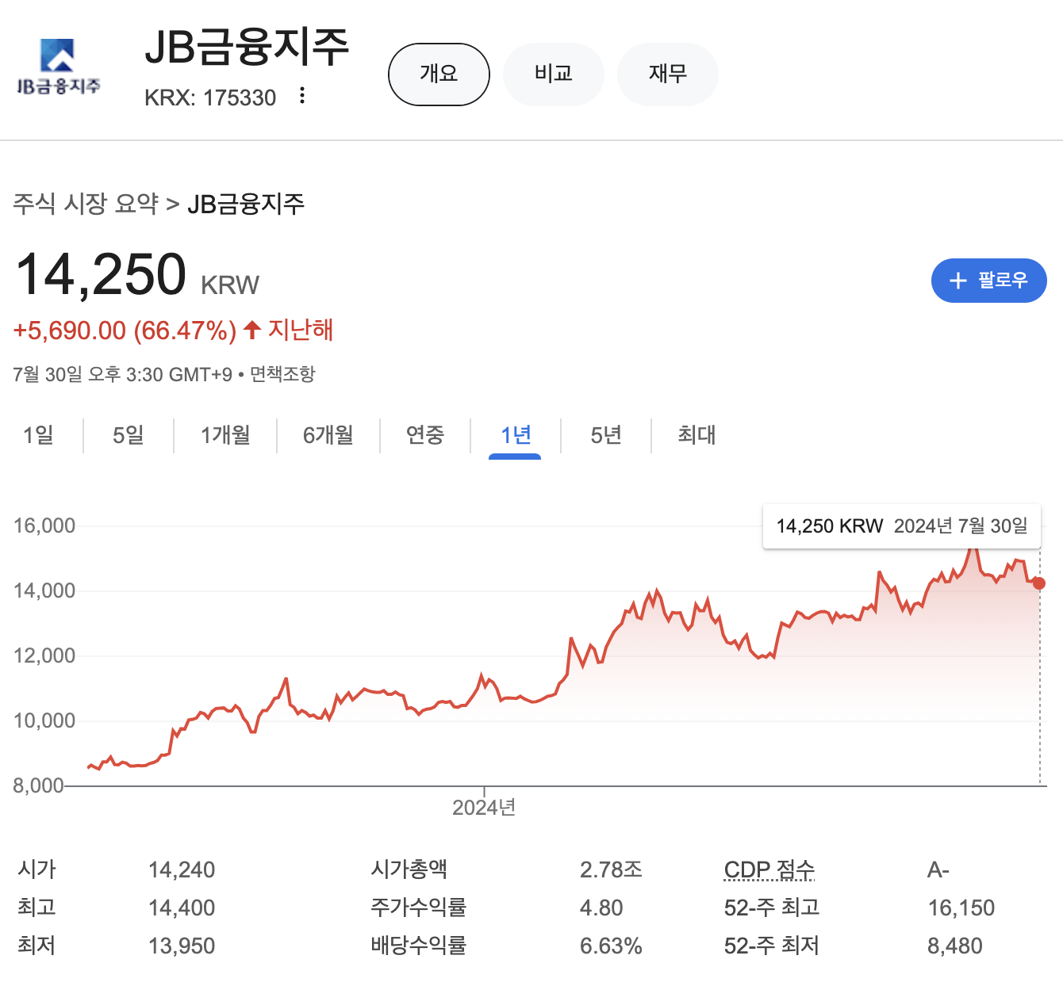Image resolution: width=1063 pixels, height=986 pixels.
Task: Click the 52-주 최고 value 16,150
Action: pyautogui.click(x=961, y=908)
